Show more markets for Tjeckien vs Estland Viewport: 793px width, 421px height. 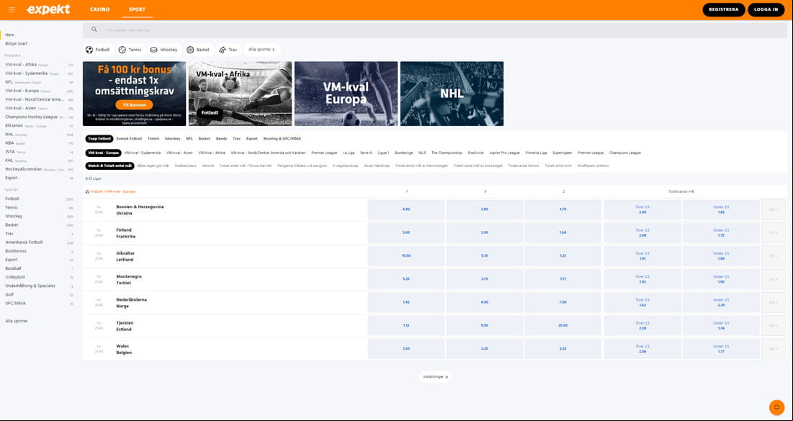(x=774, y=325)
